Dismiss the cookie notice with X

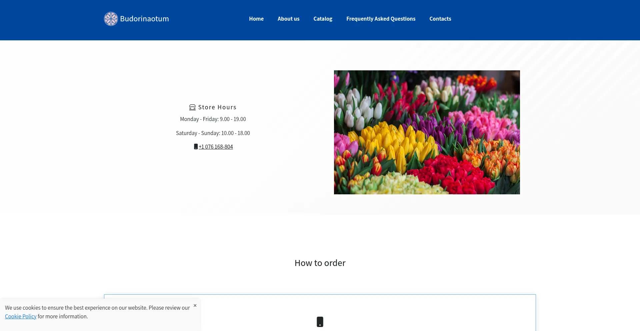click(195, 306)
